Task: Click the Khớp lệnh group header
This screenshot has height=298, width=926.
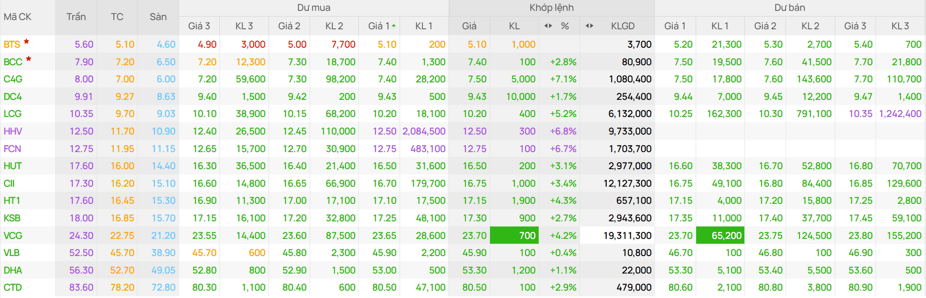Action: pyautogui.click(x=551, y=8)
